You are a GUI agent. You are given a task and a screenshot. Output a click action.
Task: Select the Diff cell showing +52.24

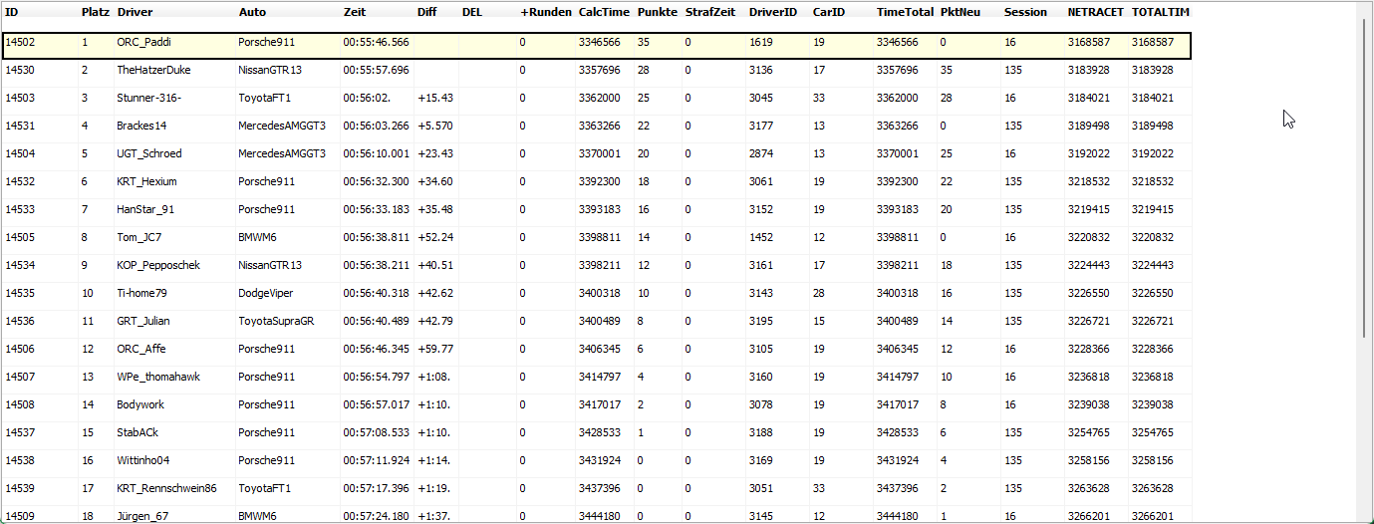tap(435, 238)
